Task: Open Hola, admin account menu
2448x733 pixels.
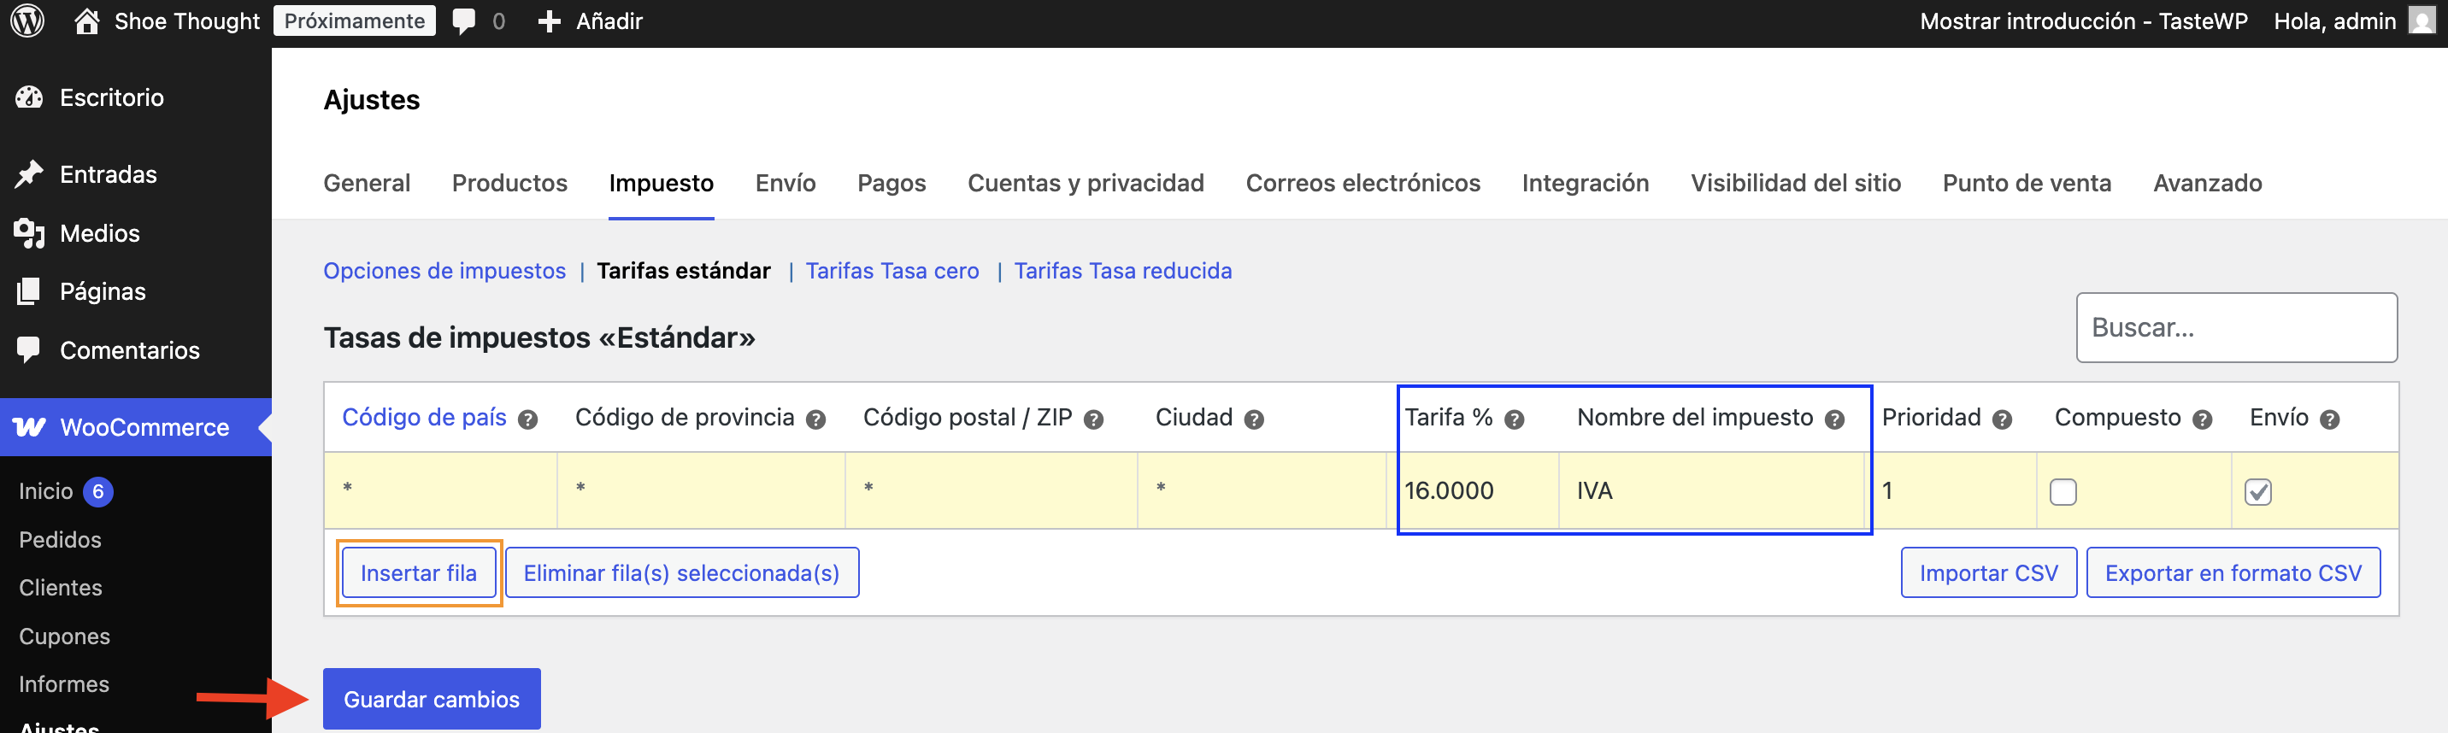Action: (x=2334, y=21)
